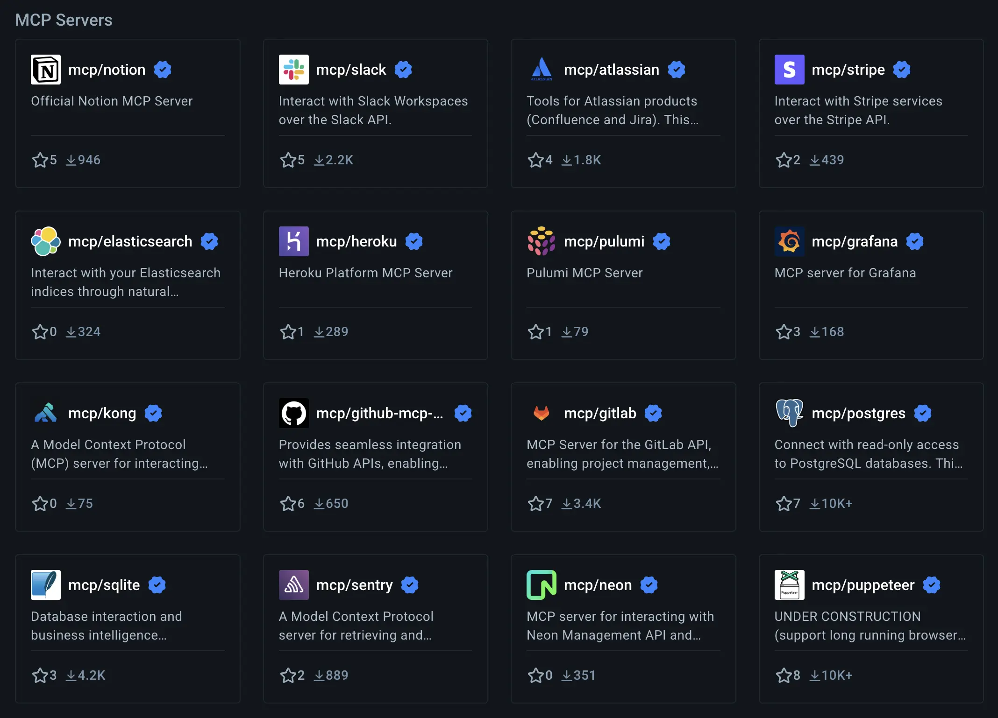This screenshot has height=718, width=998.
Task: Click the Atlassian logo icon
Action: coord(542,70)
